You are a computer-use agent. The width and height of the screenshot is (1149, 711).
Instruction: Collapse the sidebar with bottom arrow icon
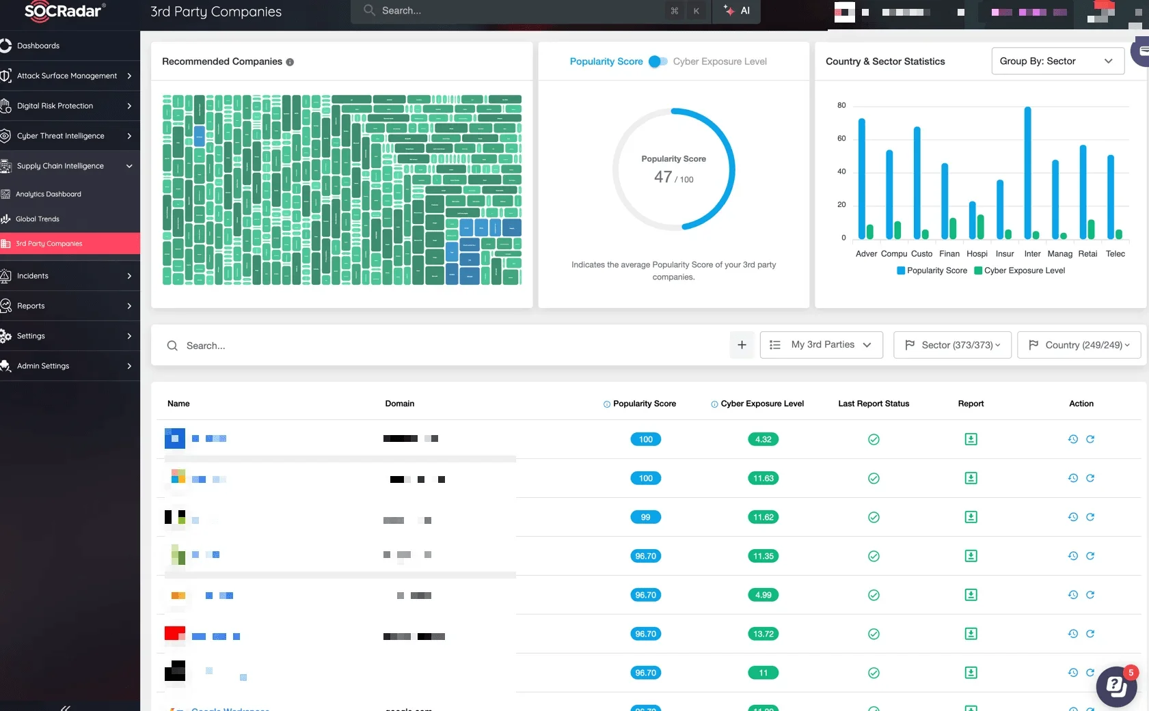[x=66, y=707]
